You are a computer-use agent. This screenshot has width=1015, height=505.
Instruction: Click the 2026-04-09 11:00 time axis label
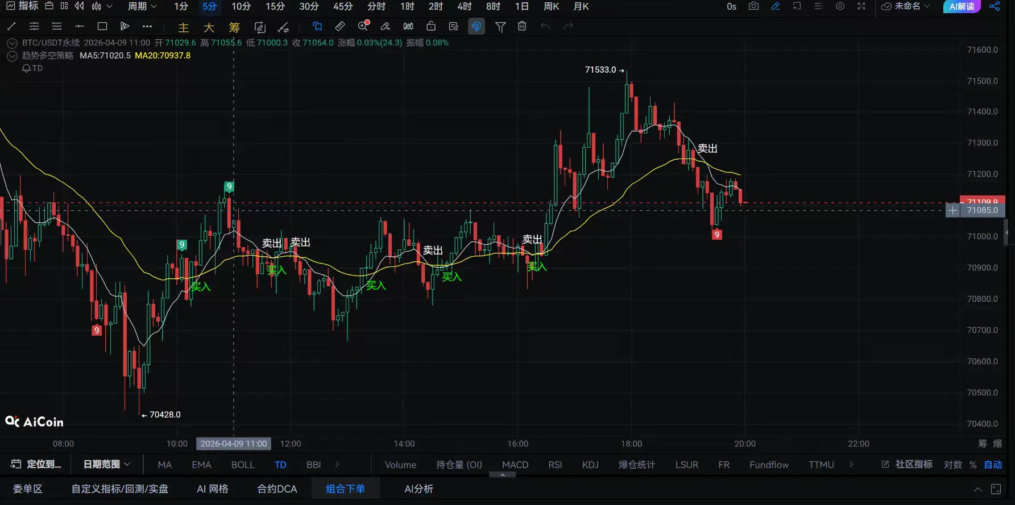click(x=234, y=444)
